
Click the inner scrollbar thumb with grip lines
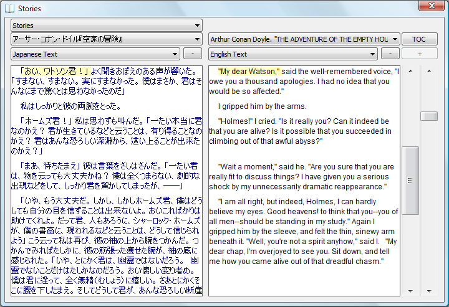pyautogui.click(x=410, y=181)
